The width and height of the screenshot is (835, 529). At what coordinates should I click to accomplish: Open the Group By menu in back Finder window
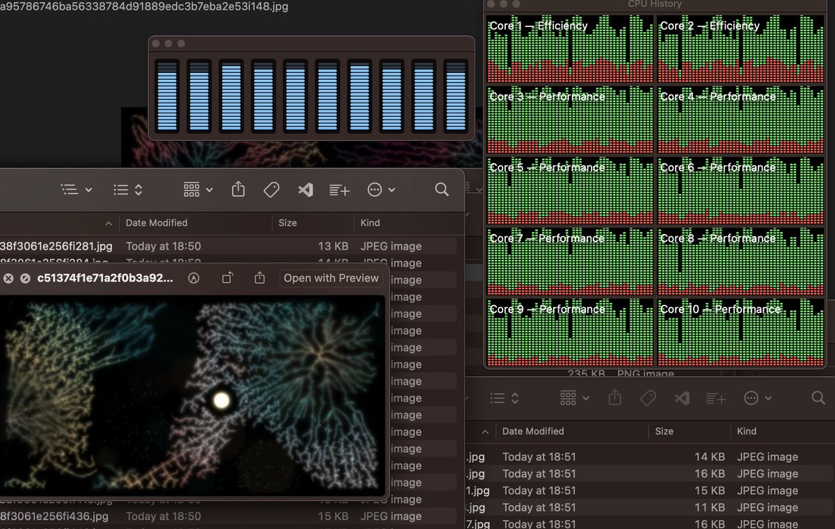575,398
